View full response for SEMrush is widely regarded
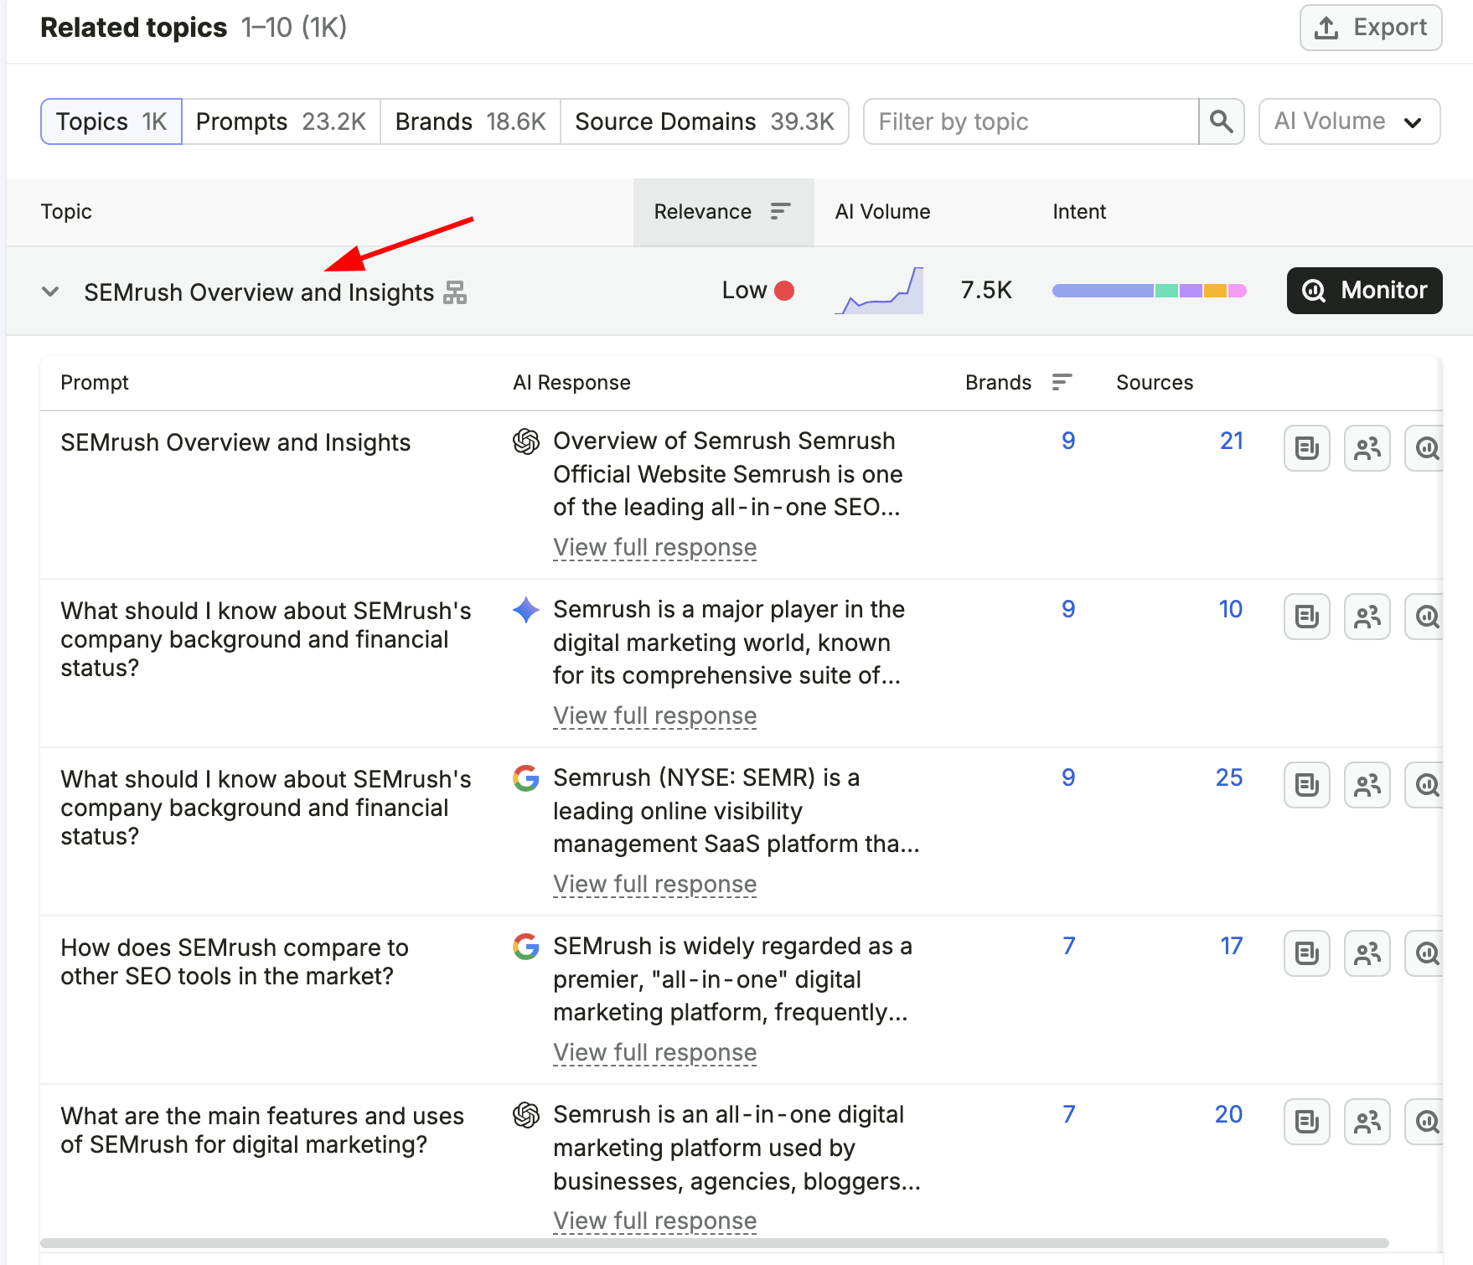This screenshot has width=1473, height=1265. (x=655, y=1052)
